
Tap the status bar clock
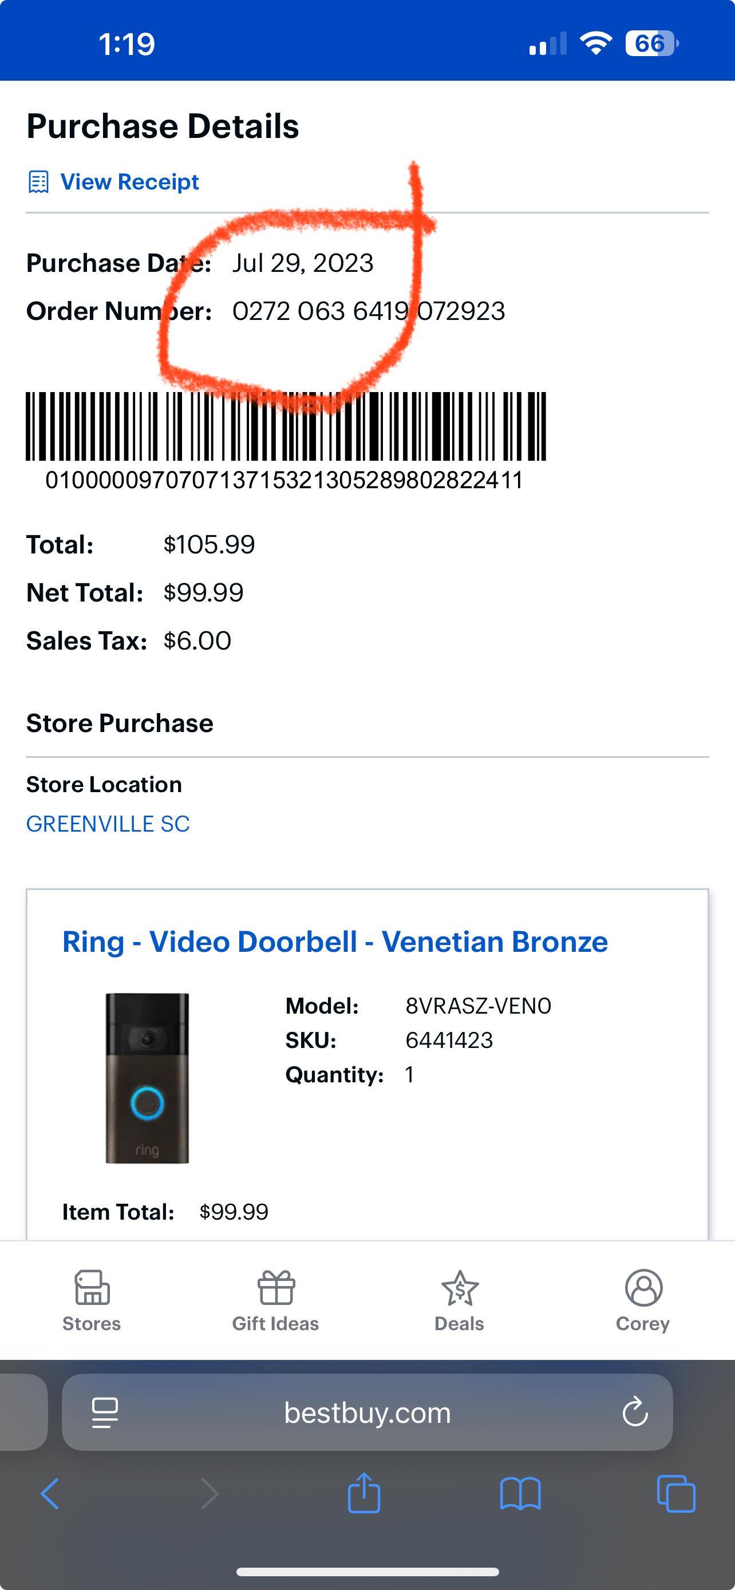[127, 45]
